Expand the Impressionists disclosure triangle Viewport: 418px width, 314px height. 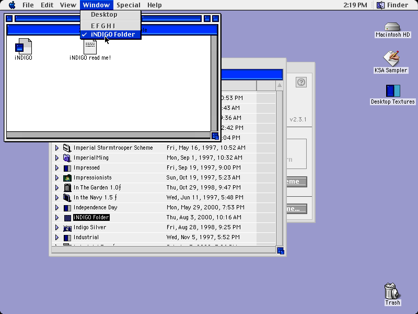pyautogui.click(x=57, y=178)
